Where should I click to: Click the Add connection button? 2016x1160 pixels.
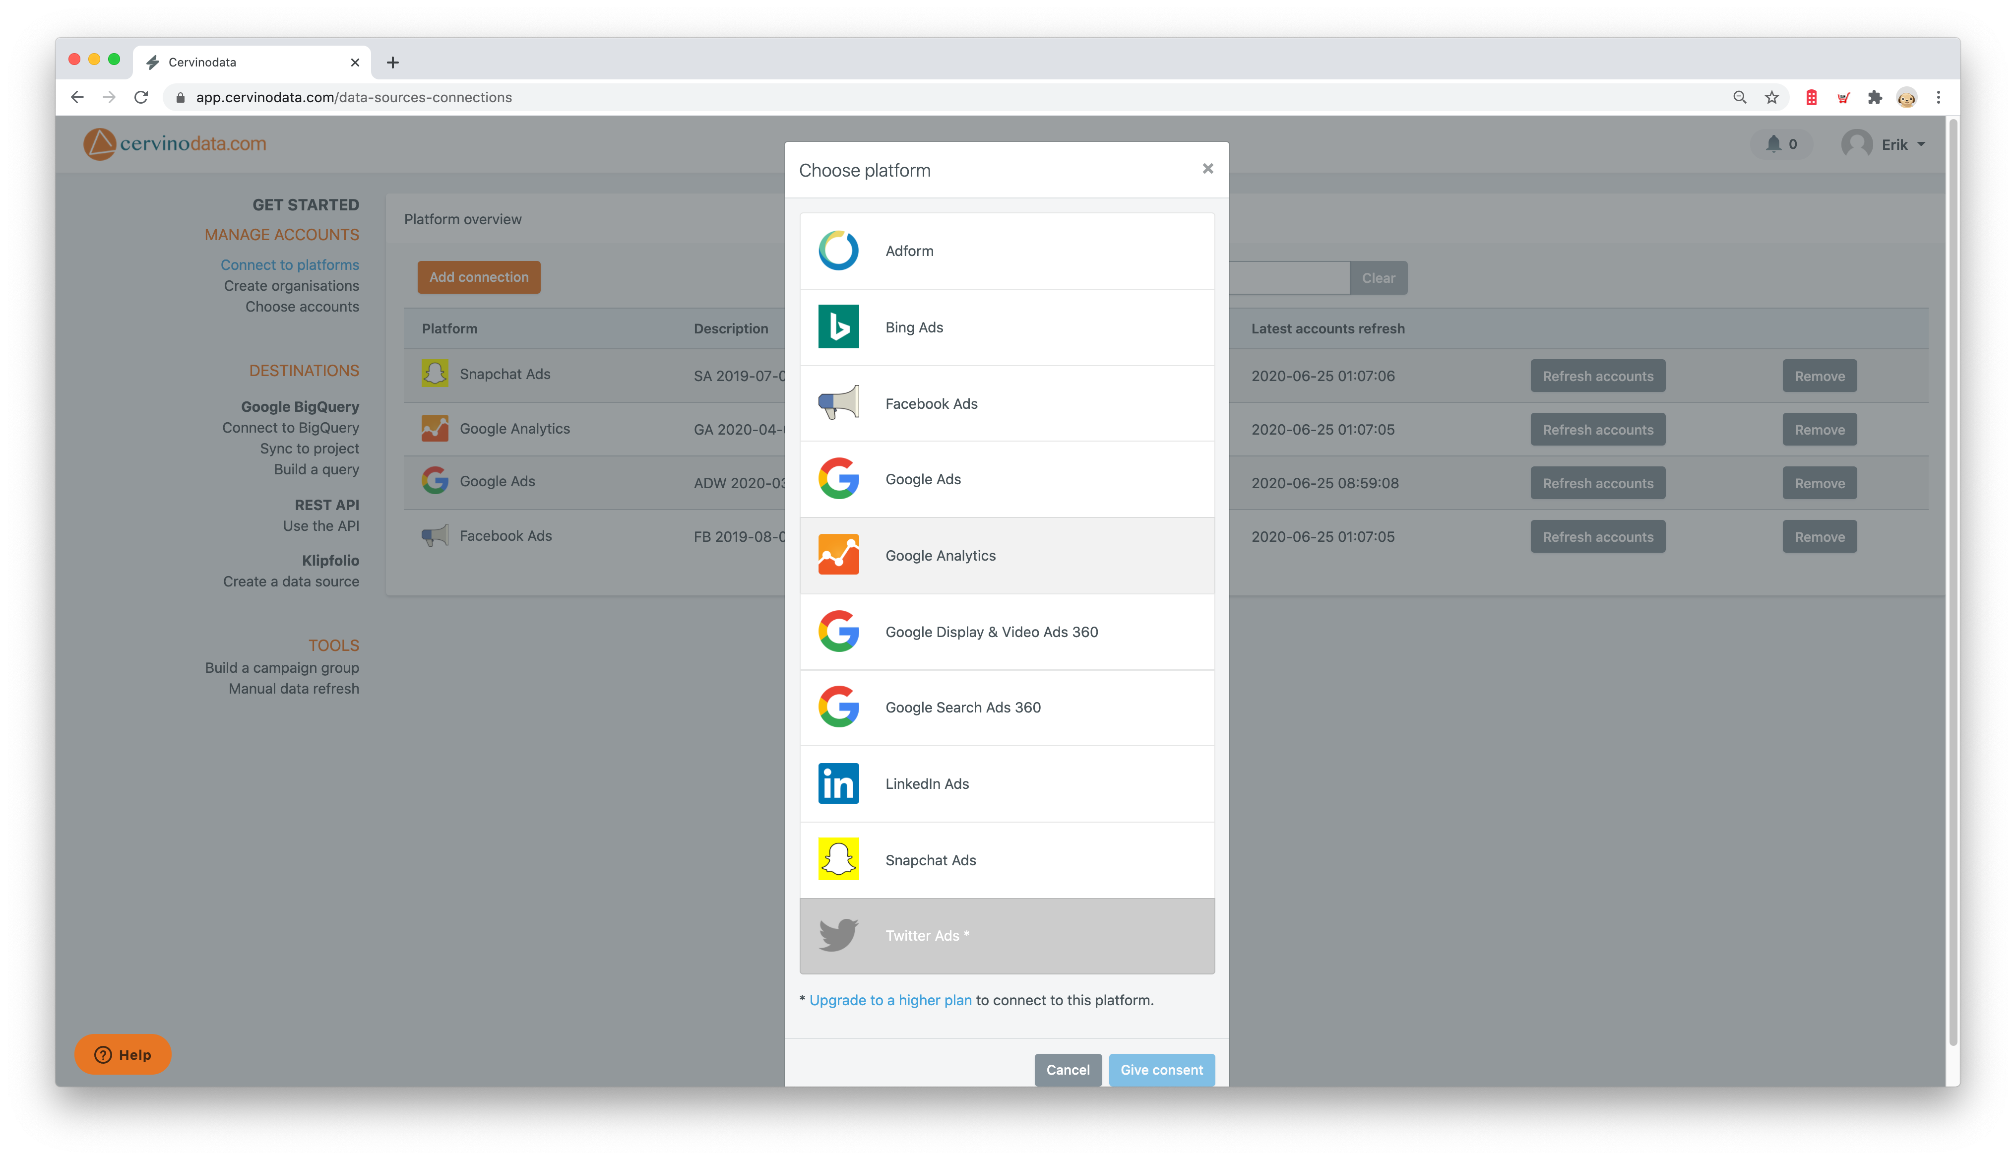(x=479, y=277)
